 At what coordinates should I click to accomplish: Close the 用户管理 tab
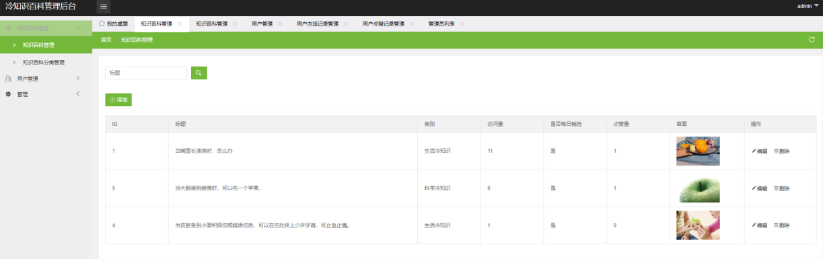280,24
